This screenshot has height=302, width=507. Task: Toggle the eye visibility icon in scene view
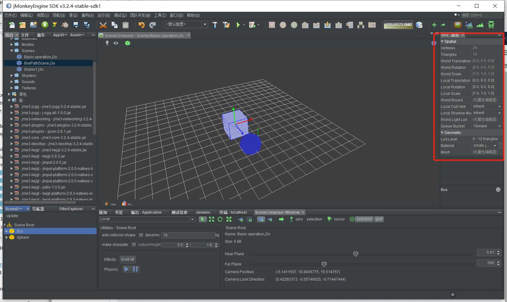116,43
